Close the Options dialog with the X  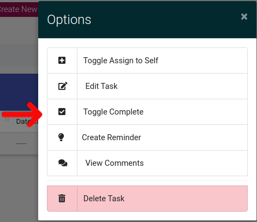(244, 17)
